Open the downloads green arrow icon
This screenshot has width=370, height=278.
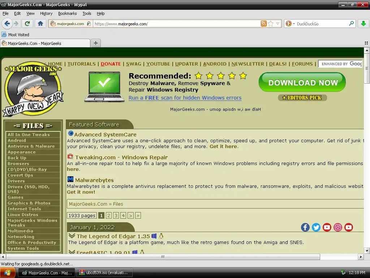[x=363, y=24]
